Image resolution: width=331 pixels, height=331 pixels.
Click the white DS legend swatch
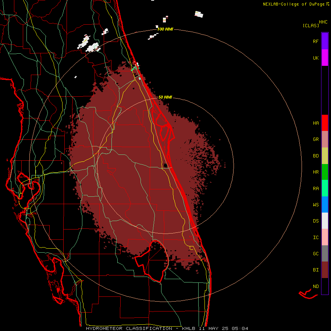tap(325, 221)
